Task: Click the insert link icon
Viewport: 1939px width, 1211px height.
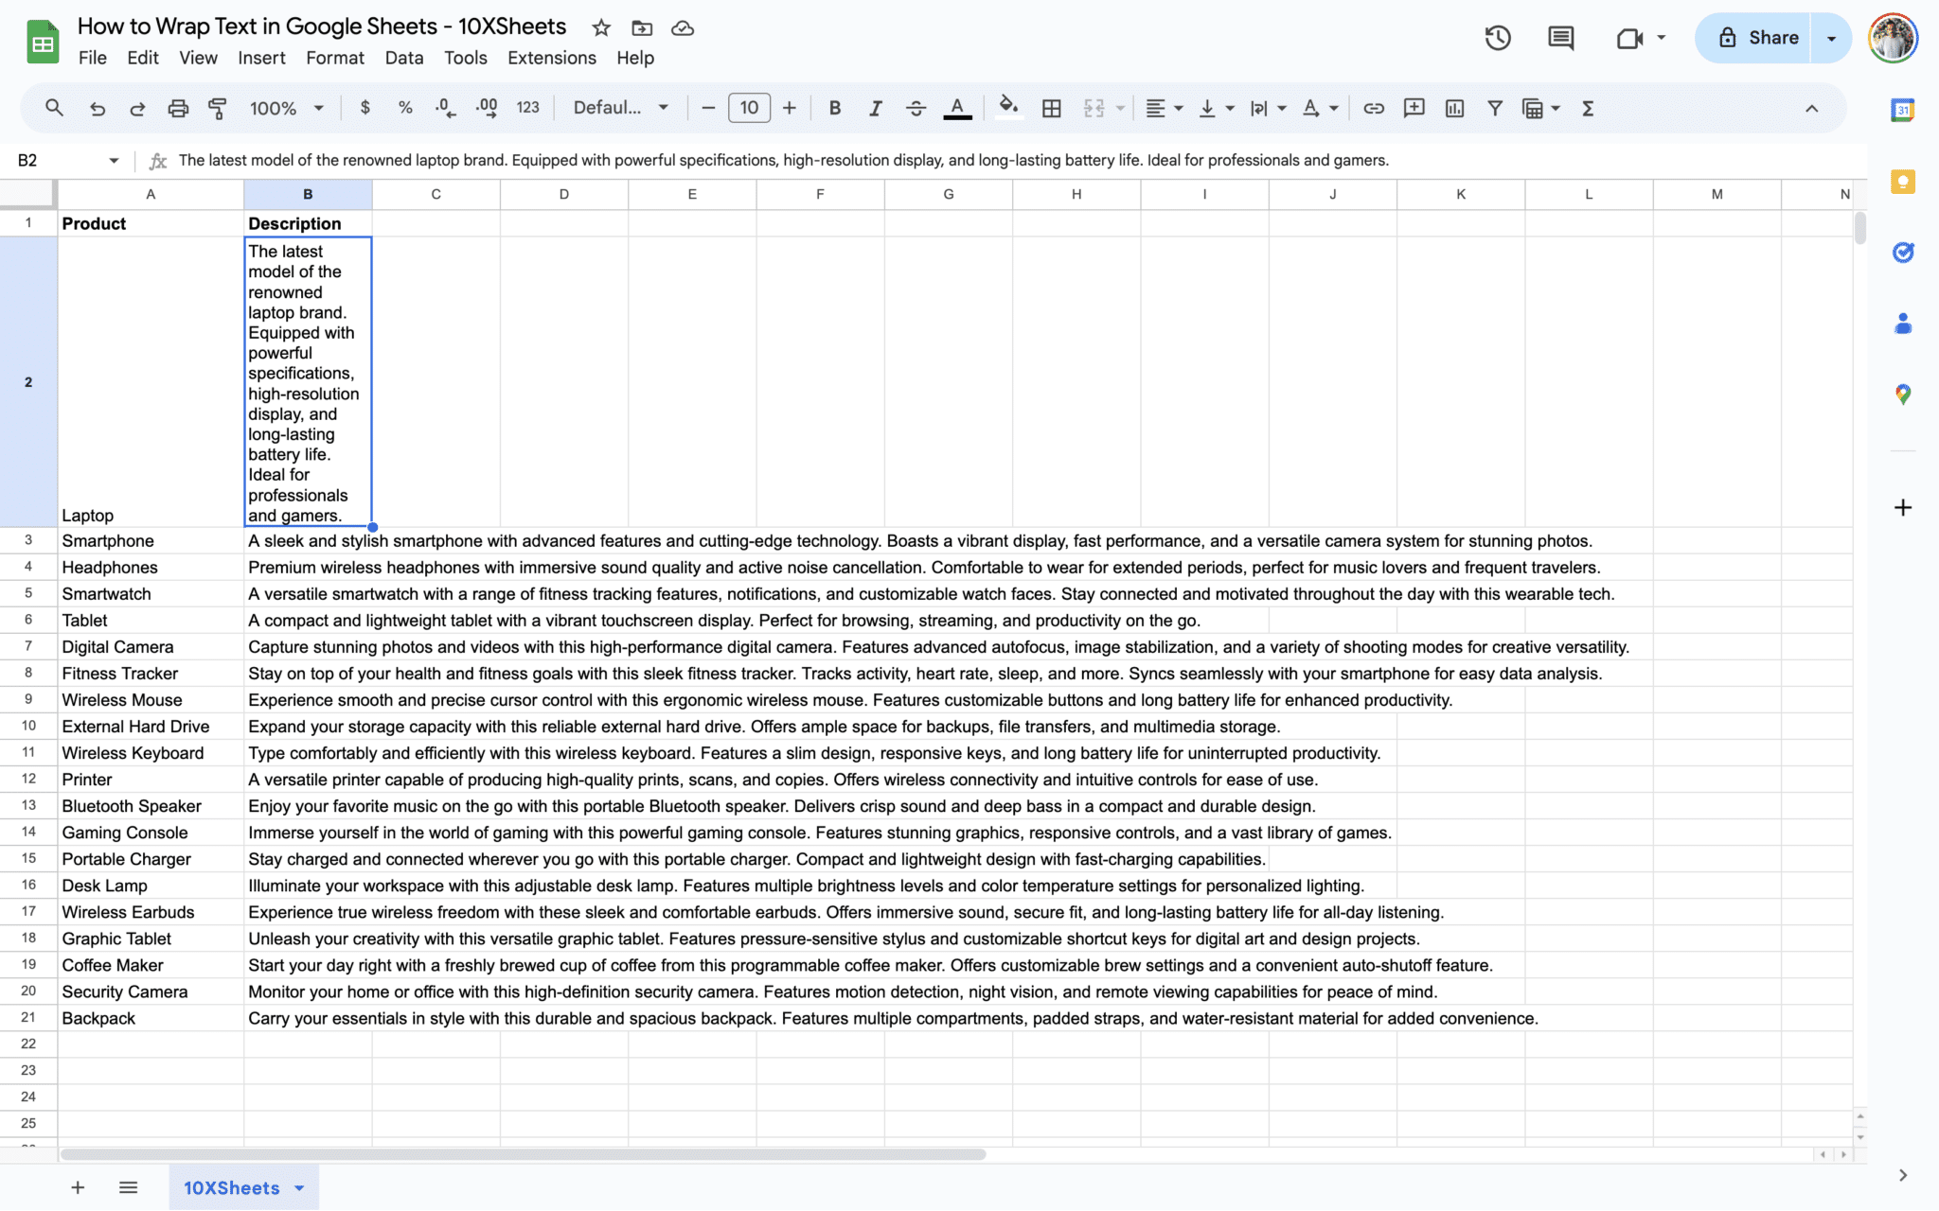Action: tap(1373, 108)
